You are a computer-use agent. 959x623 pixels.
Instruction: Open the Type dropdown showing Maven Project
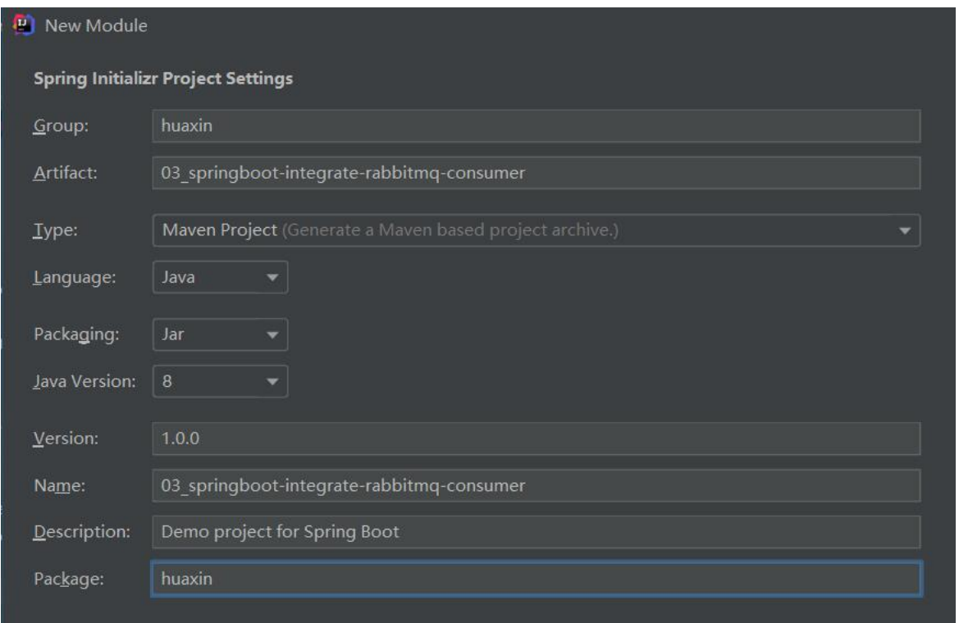(x=536, y=230)
